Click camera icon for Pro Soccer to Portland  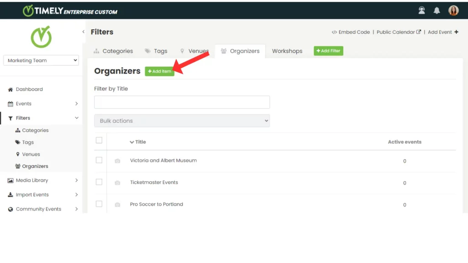(x=117, y=205)
